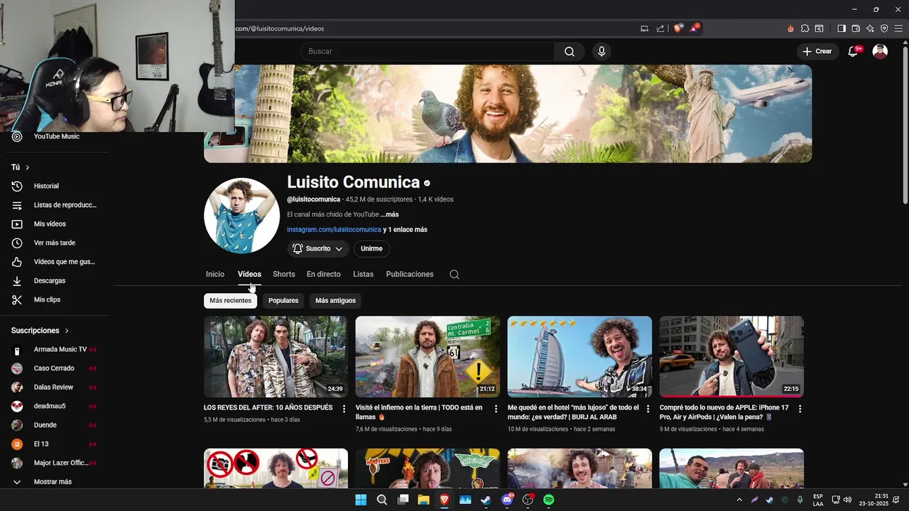Switch to the Publicaciones tab
This screenshot has height=511, width=909.
pos(410,274)
